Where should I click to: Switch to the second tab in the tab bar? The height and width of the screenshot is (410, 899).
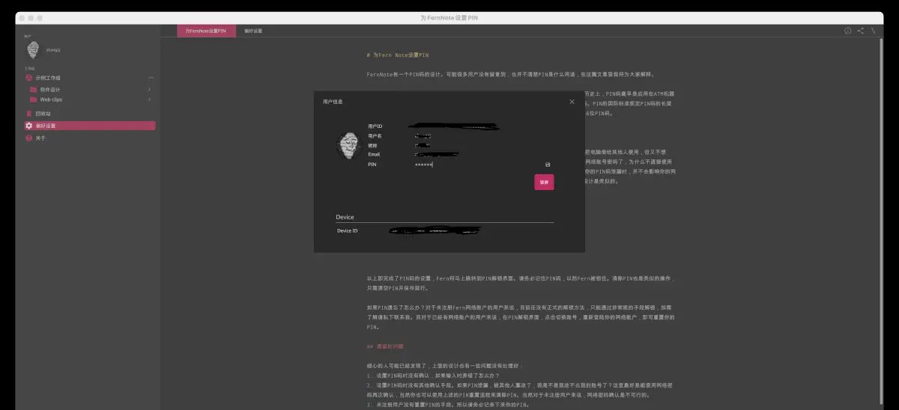pos(253,31)
